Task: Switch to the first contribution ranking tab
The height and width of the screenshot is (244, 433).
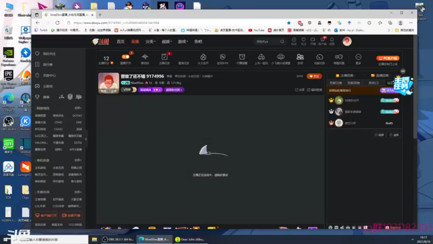Action: [x=336, y=83]
